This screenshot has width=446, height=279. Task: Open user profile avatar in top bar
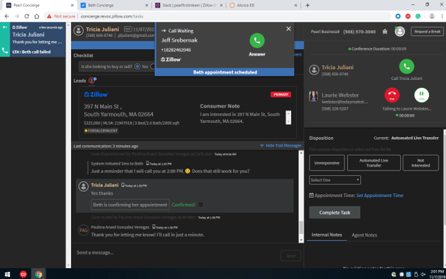(399, 31)
